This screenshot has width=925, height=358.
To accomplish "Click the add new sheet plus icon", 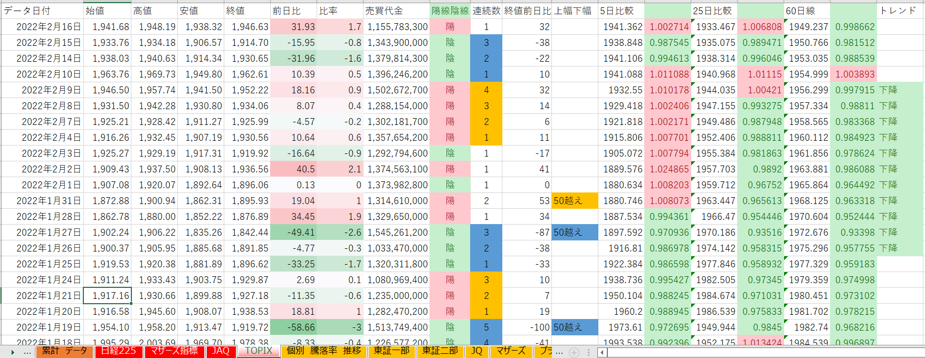I will pyautogui.click(x=574, y=352).
